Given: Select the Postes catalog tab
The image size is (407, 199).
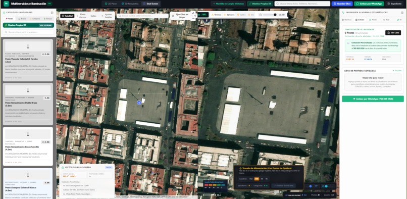Looking at the screenshot, I should pos(10,19).
